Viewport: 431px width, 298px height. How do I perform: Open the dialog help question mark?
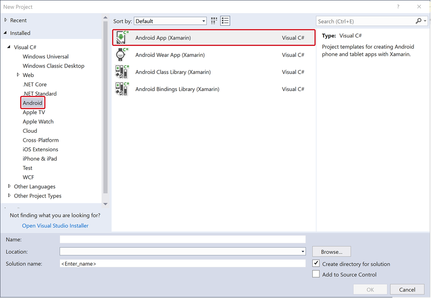coord(398,7)
